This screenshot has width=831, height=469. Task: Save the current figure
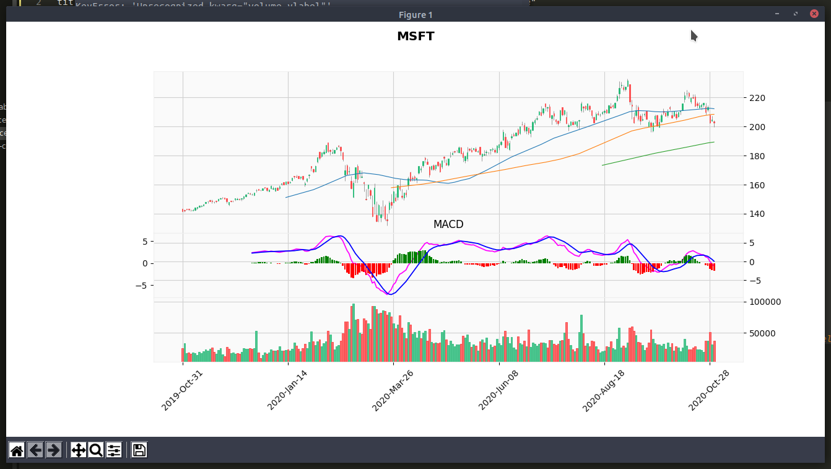click(139, 450)
